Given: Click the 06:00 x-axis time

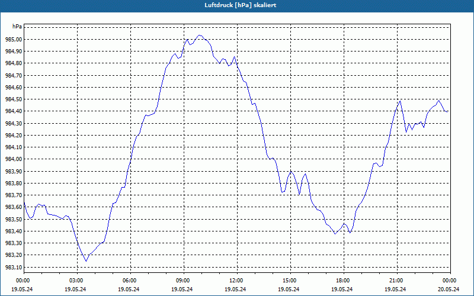Looking at the screenshot, I should click(129, 281).
